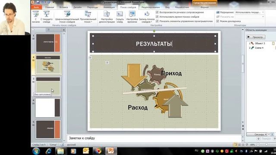This screenshot has width=276, height=155.
Task: Select slide 3 thumbnail
Action: (48, 86)
